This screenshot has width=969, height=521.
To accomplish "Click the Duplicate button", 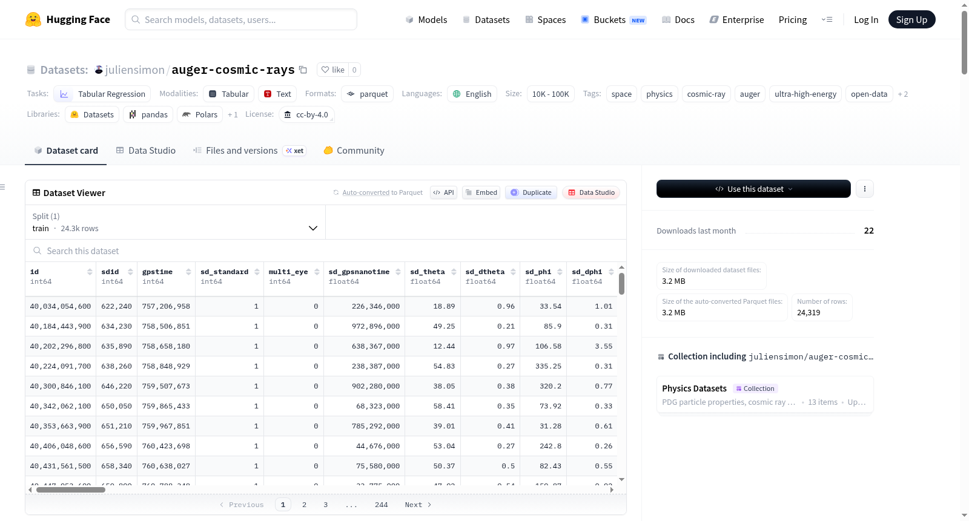I will [x=531, y=192].
